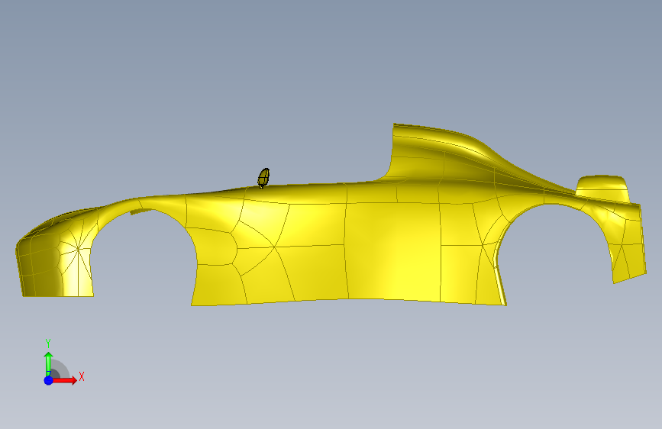662x429 pixels.
Task: Select the raised cockpit fin surface
Action: tap(439, 152)
